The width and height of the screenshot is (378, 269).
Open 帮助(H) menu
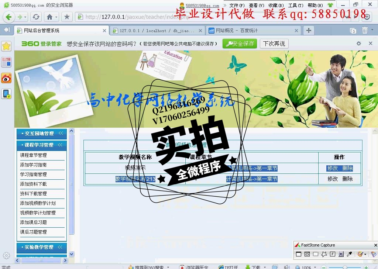tap(315, 5)
